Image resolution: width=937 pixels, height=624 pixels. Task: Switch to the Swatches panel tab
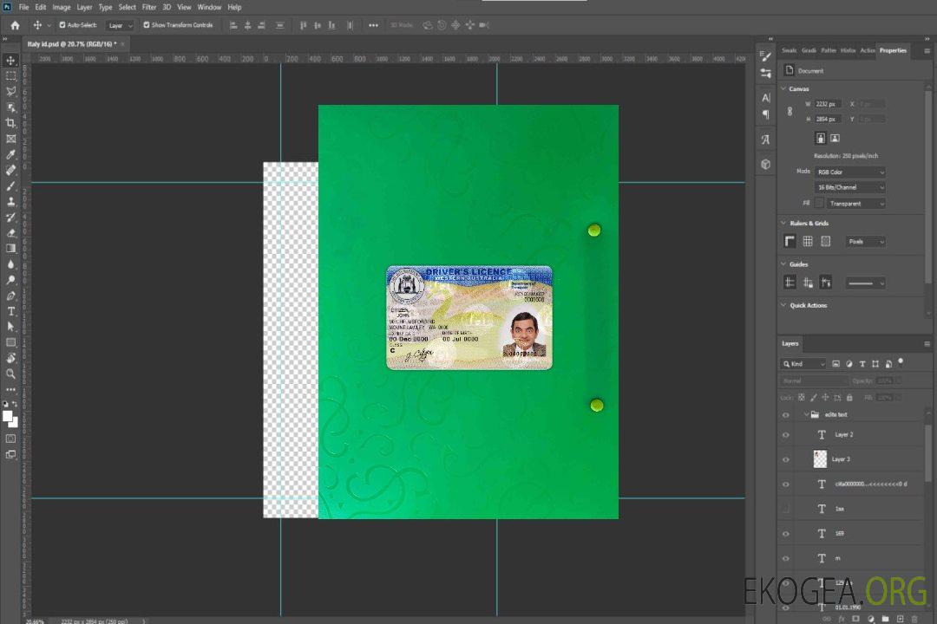coord(789,50)
